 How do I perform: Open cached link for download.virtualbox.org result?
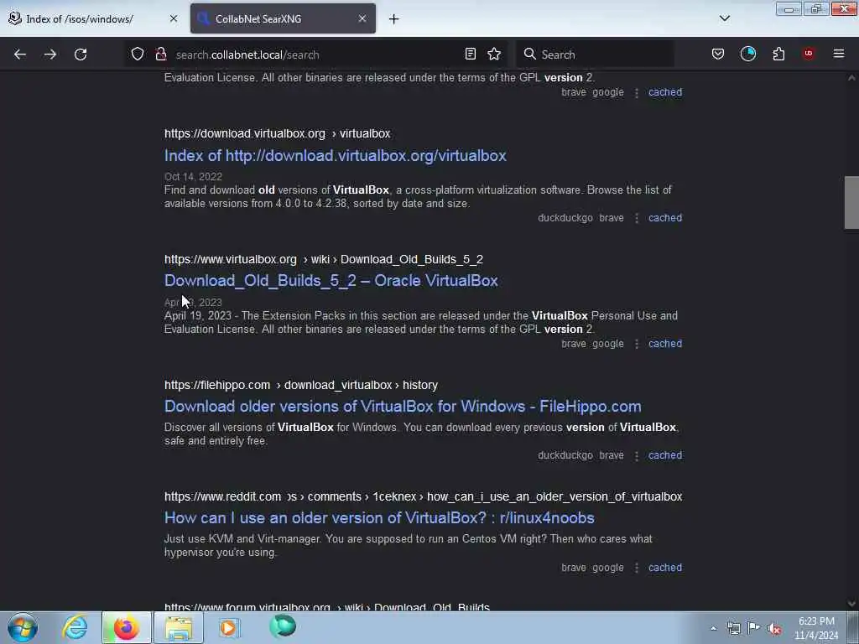click(665, 218)
